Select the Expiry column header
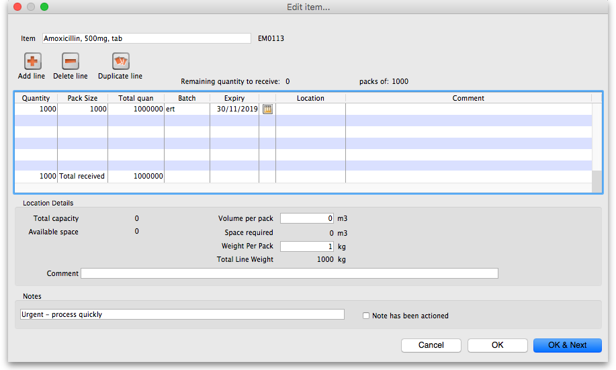This screenshot has width=616, height=370. pos(234,98)
